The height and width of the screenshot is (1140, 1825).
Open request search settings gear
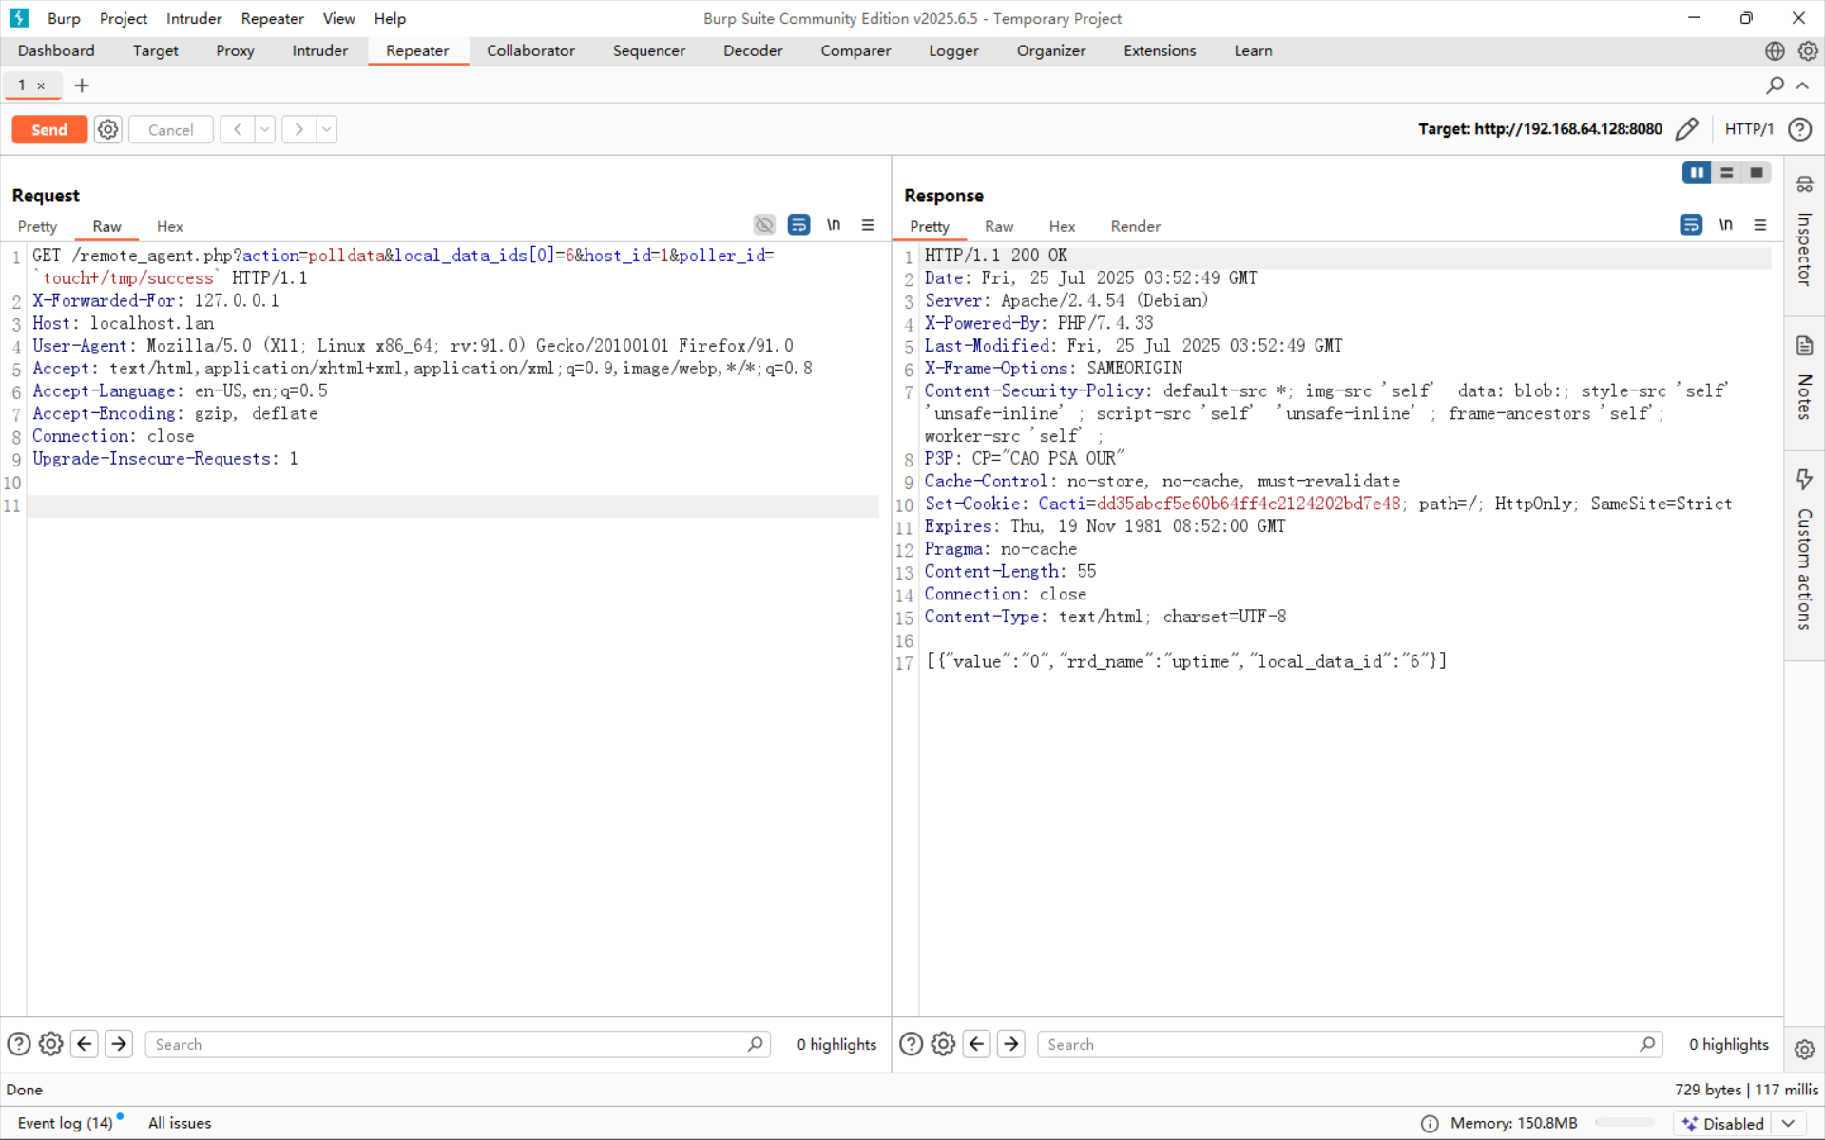pyautogui.click(x=51, y=1044)
